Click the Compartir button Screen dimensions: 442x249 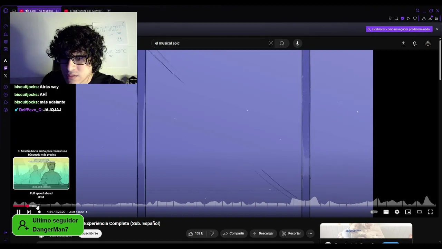pyautogui.click(x=233, y=233)
